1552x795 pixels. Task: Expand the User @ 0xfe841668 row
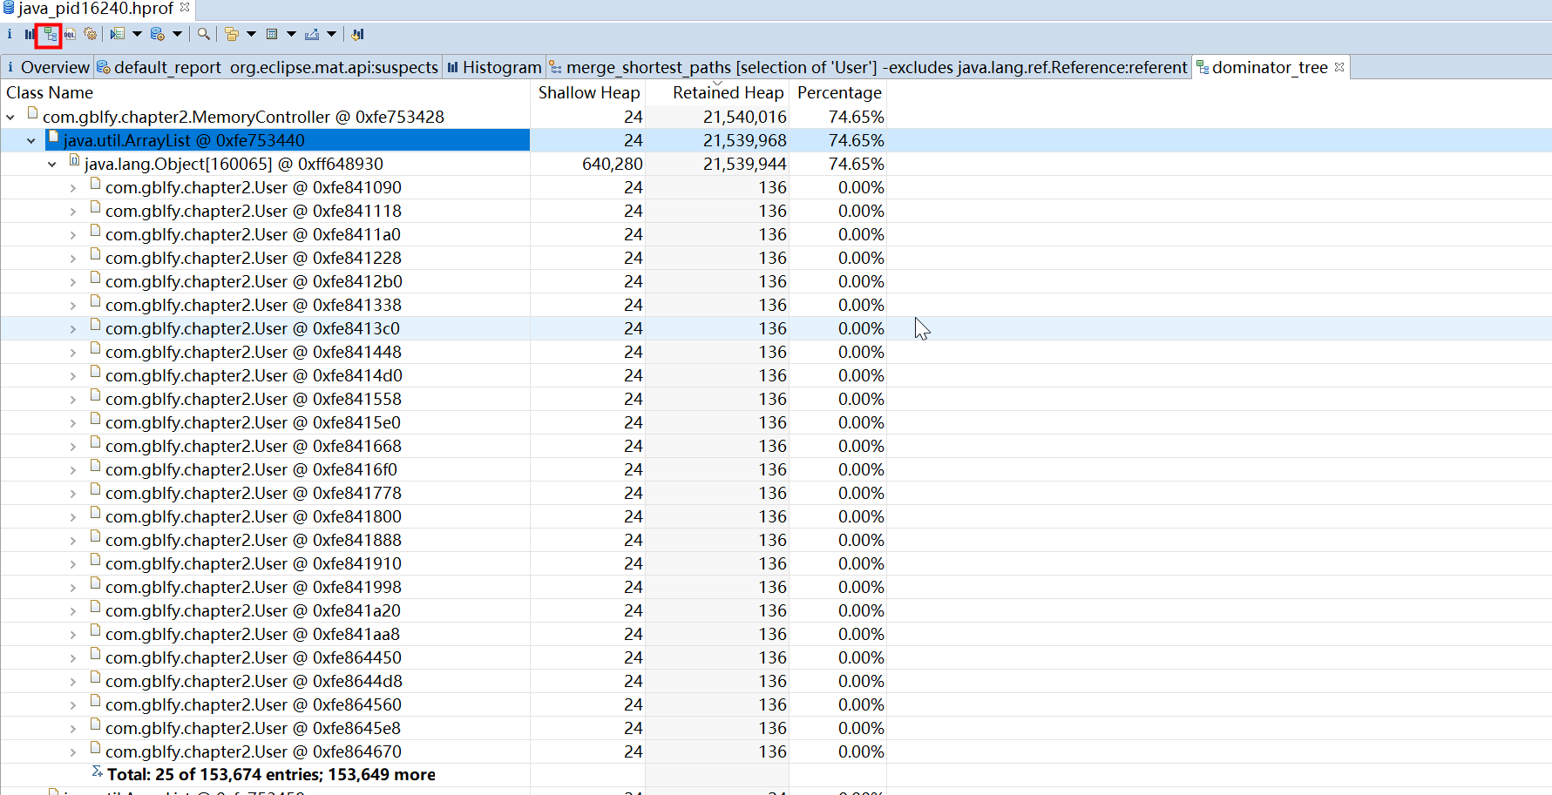(x=73, y=446)
